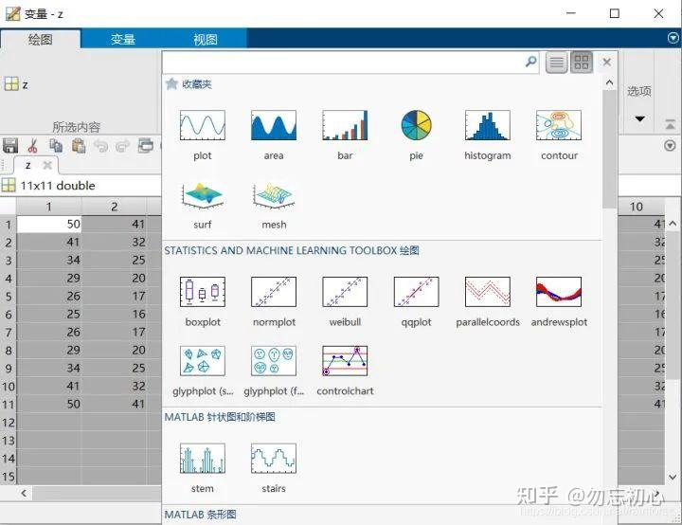682x525 pixels.
Task: Open the 视图 ribbon tab
Action: tap(206, 40)
